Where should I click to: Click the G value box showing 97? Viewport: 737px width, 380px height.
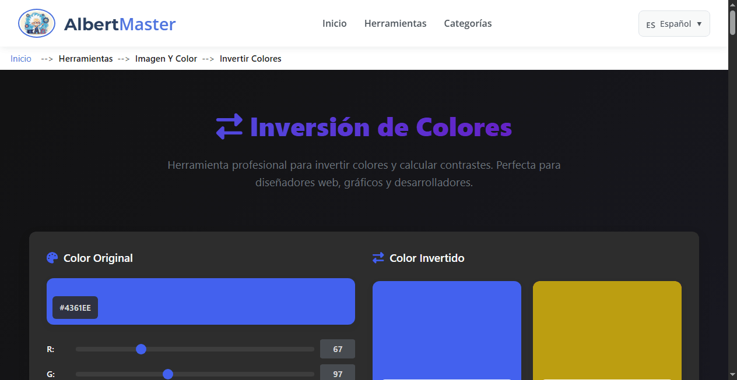pyautogui.click(x=338, y=373)
